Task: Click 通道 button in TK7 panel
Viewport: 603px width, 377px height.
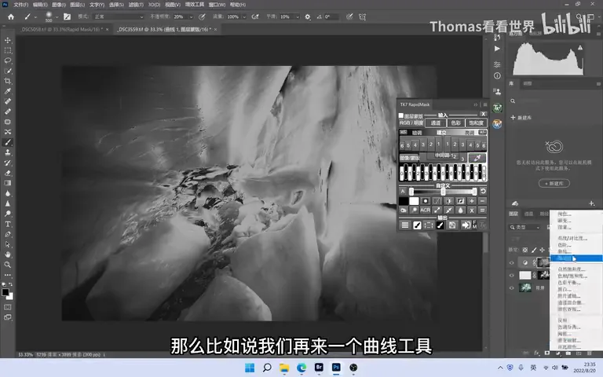Action: tap(435, 123)
